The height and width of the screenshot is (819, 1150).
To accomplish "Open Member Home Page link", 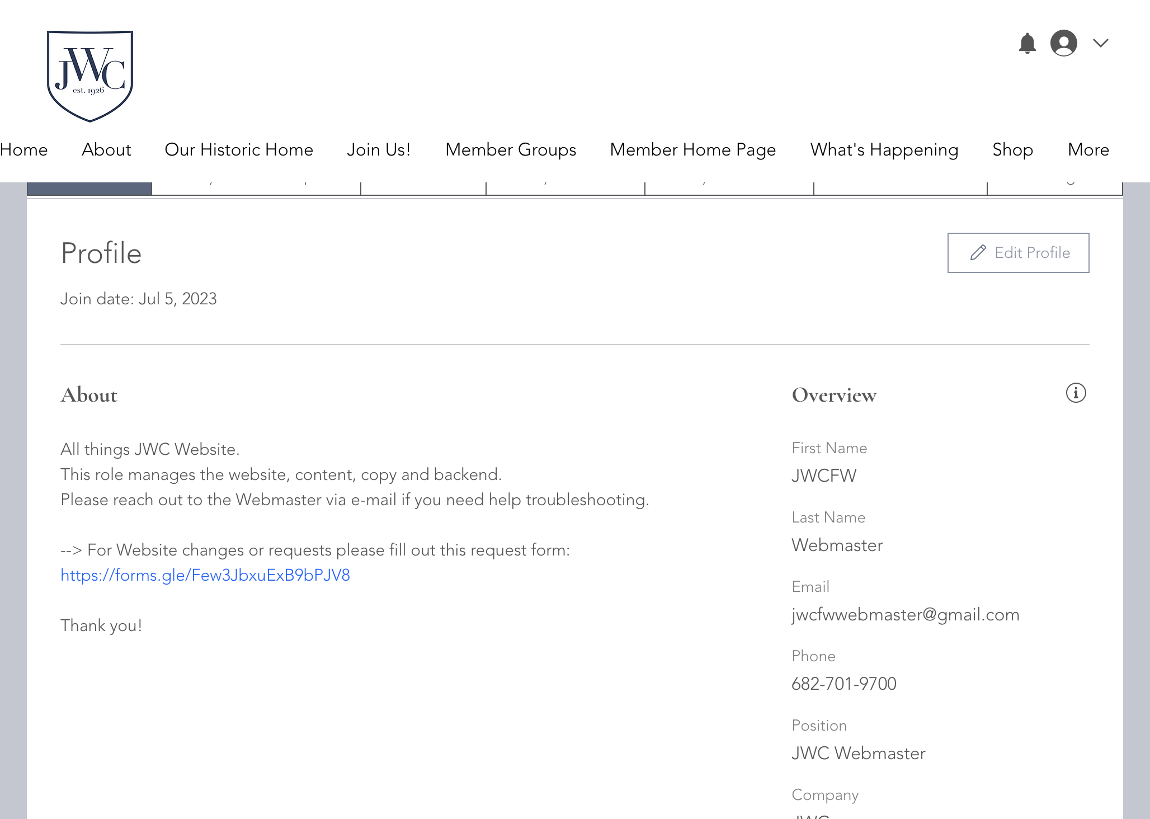I will pos(693,150).
